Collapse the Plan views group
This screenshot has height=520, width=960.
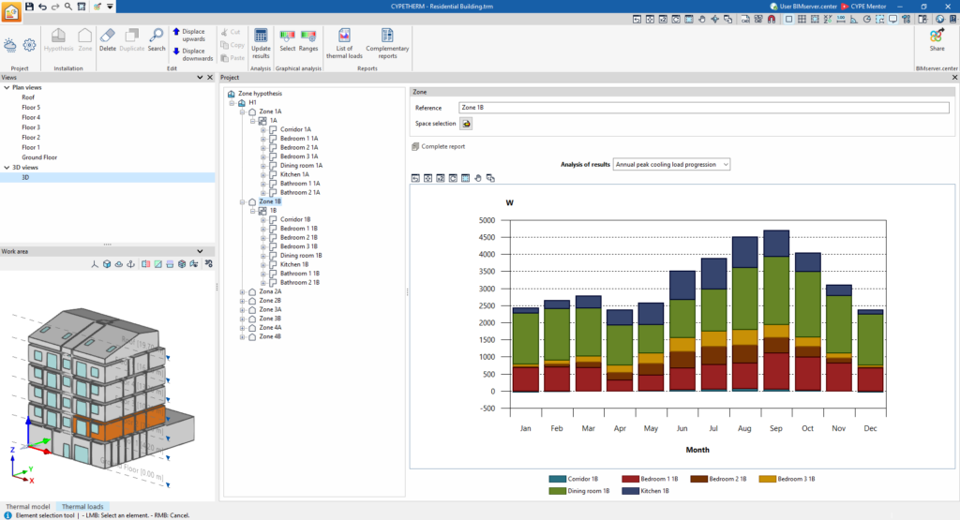pos(7,87)
